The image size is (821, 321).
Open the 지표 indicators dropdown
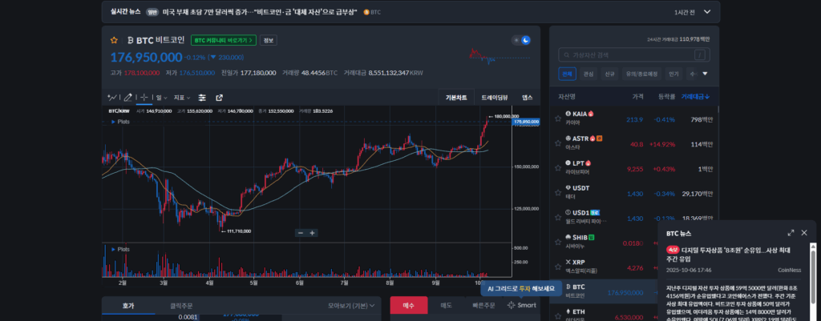point(182,98)
